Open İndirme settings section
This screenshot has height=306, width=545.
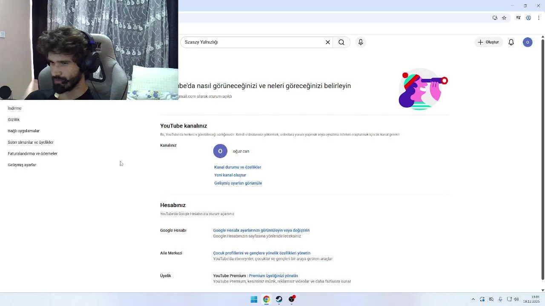click(x=14, y=108)
